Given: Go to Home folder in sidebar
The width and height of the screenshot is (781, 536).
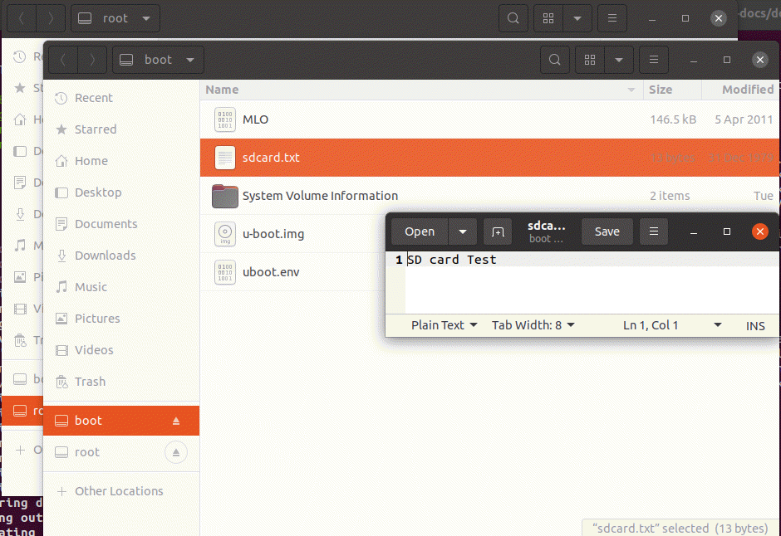Looking at the screenshot, I should (121, 161).
